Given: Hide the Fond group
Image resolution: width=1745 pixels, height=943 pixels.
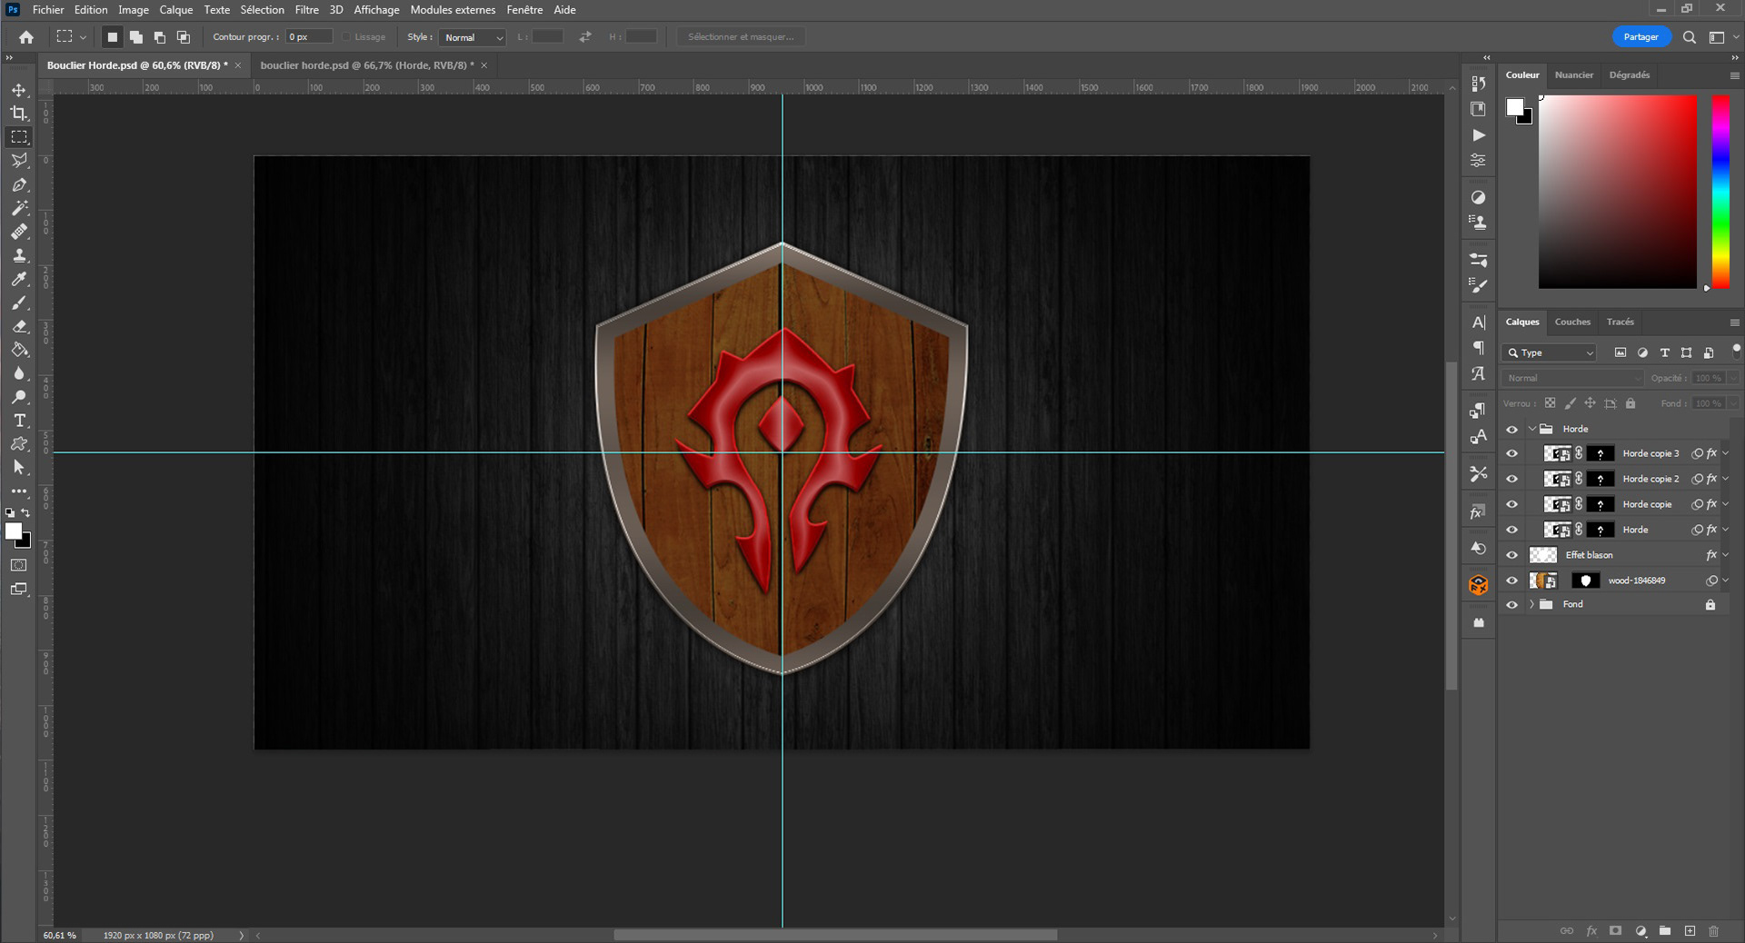Looking at the screenshot, I should pos(1511,605).
